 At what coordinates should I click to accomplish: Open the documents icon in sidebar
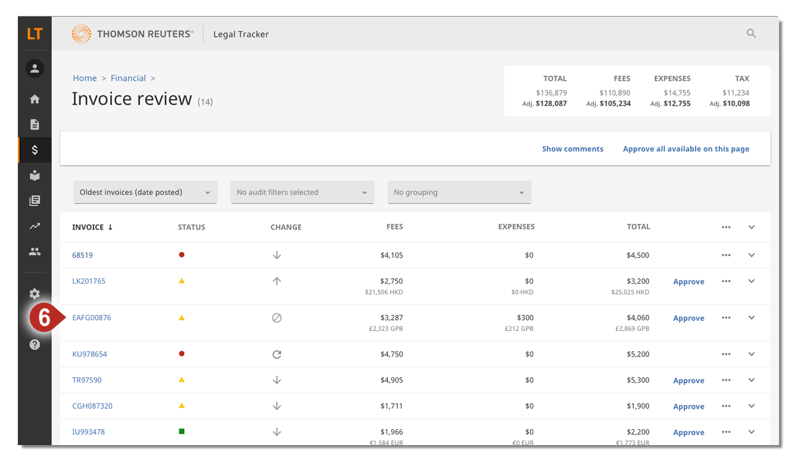(34, 124)
